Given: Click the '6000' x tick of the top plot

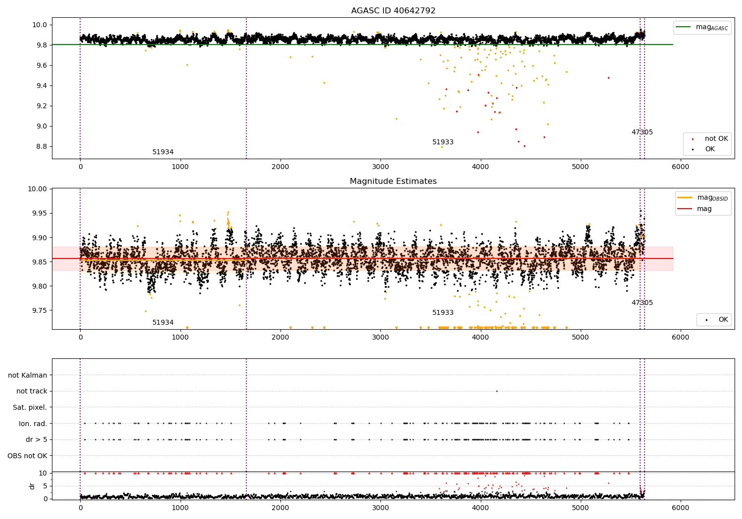Looking at the screenshot, I should (681, 167).
